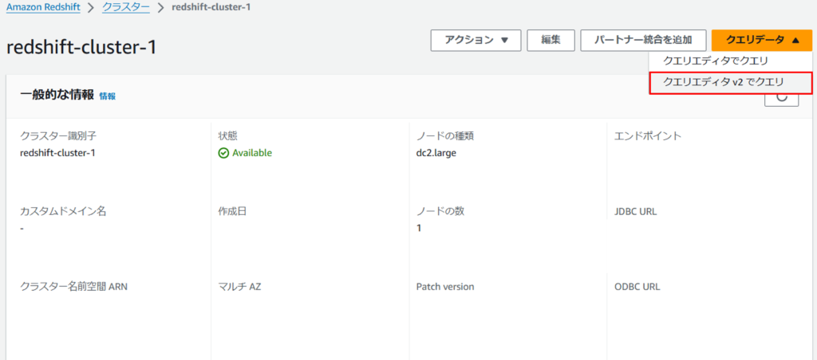Click the 一般的な情報 section heading
The height and width of the screenshot is (360, 817).
click(x=57, y=96)
